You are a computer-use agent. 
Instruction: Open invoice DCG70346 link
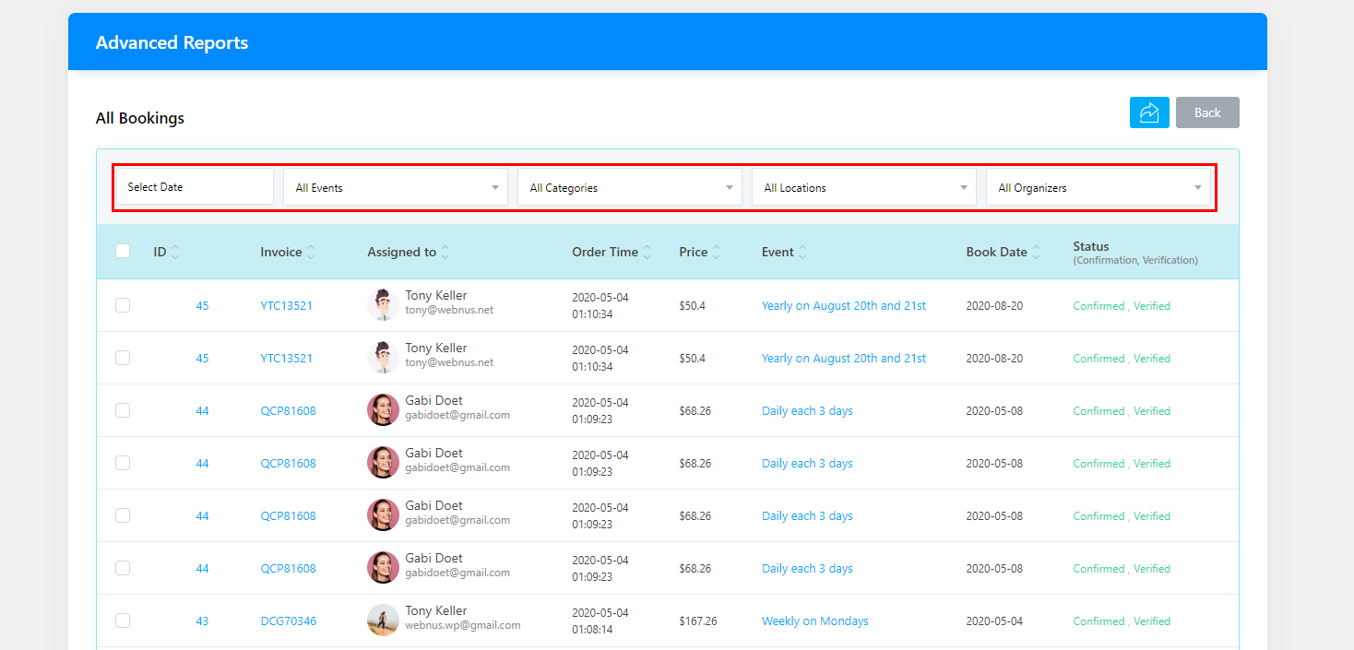pos(288,621)
